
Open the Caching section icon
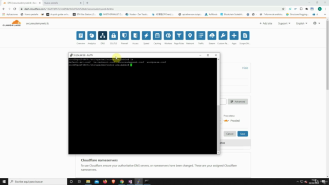[x=157, y=35]
